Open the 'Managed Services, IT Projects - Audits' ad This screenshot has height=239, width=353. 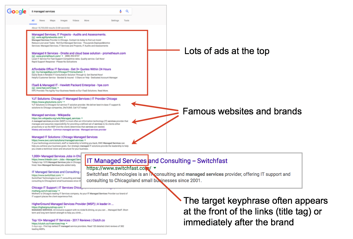point(69,34)
